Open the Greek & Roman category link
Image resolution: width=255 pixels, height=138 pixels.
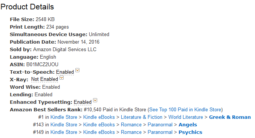tap(230, 117)
